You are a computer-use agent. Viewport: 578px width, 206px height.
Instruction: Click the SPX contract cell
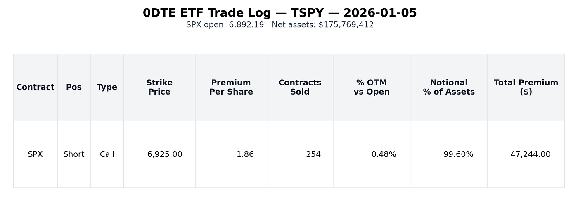point(35,154)
